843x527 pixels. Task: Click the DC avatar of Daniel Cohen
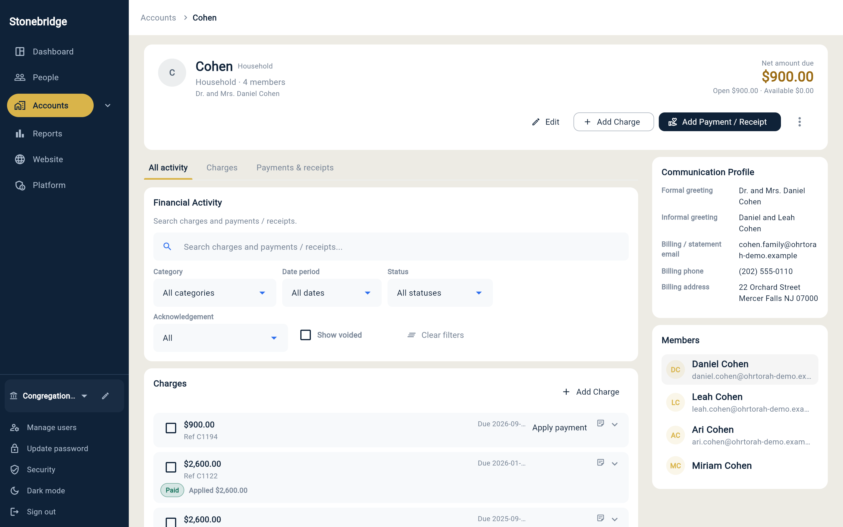(676, 370)
